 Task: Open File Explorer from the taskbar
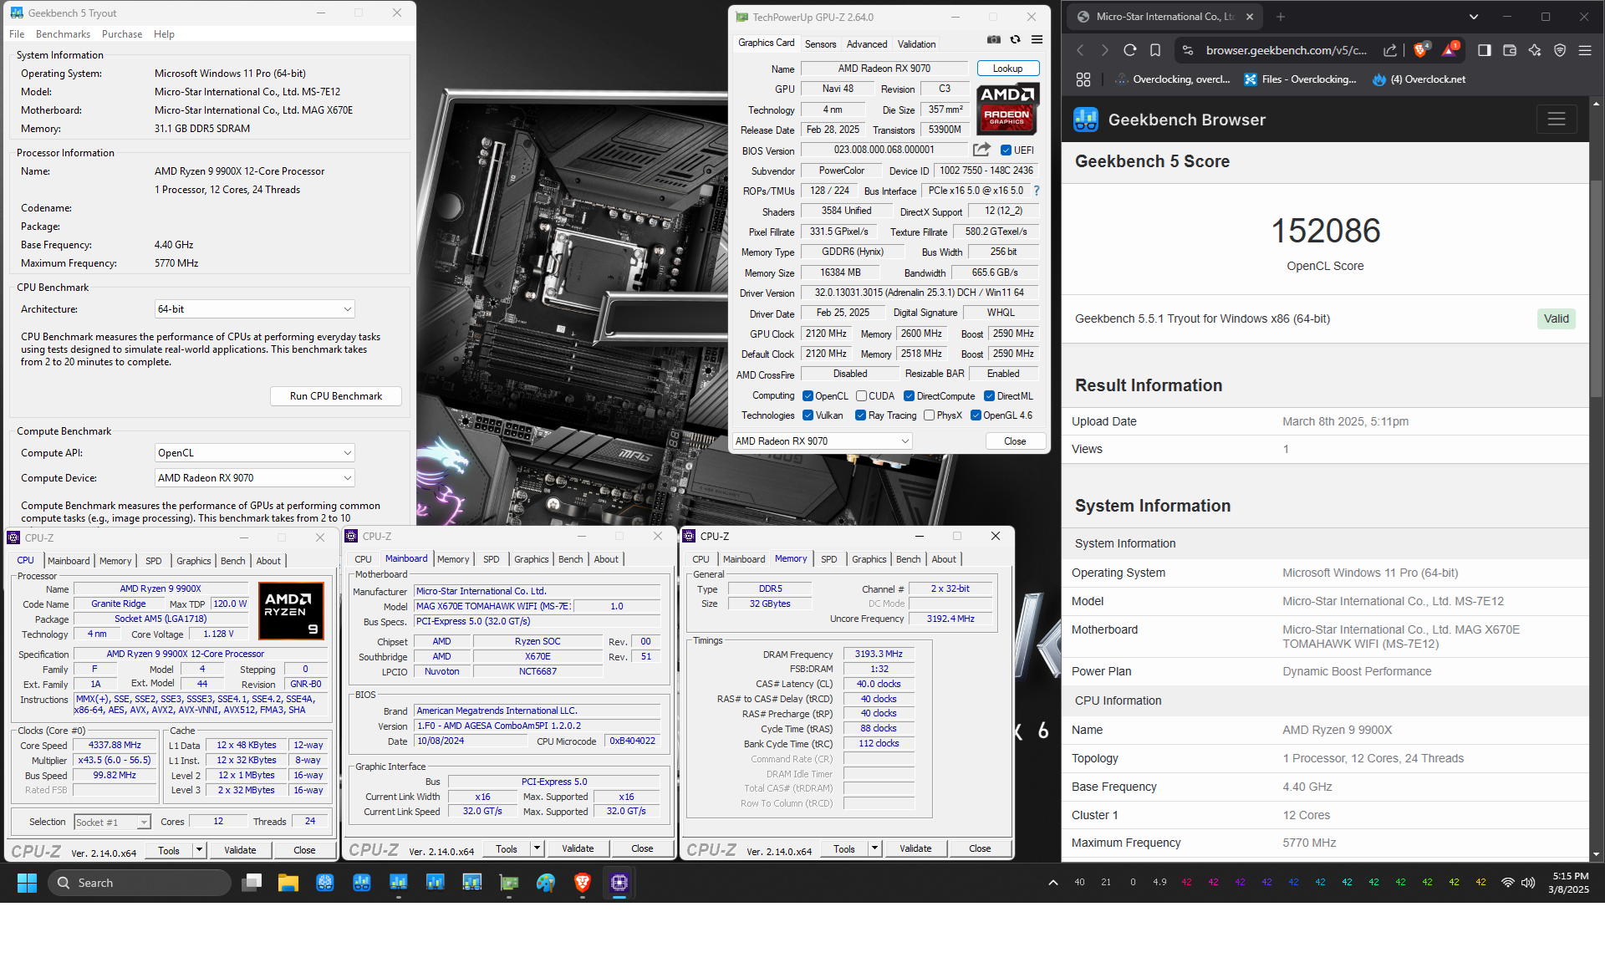pos(288,883)
